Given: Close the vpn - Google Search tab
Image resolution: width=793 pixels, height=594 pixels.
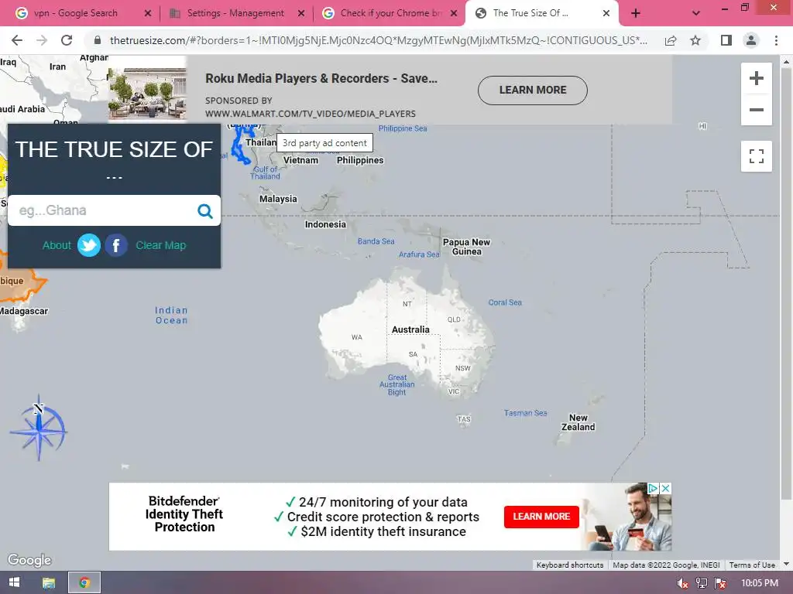Looking at the screenshot, I should (148, 13).
